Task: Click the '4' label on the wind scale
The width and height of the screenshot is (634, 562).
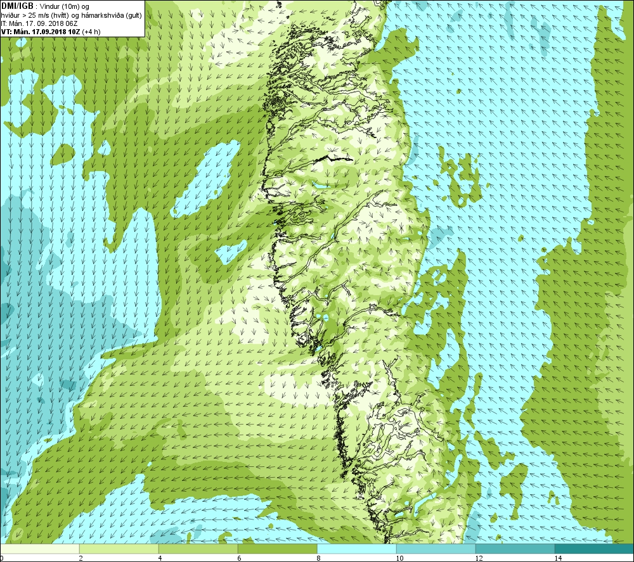Action: 160,558
